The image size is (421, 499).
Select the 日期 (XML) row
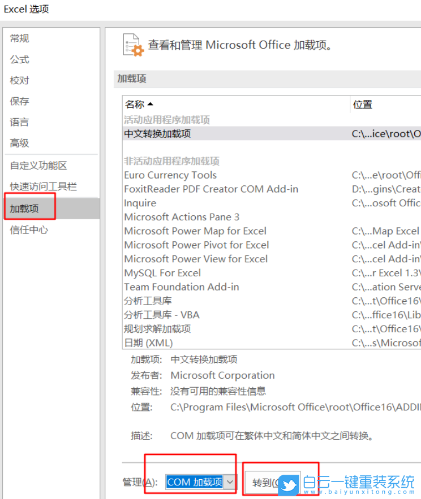[x=272, y=342]
